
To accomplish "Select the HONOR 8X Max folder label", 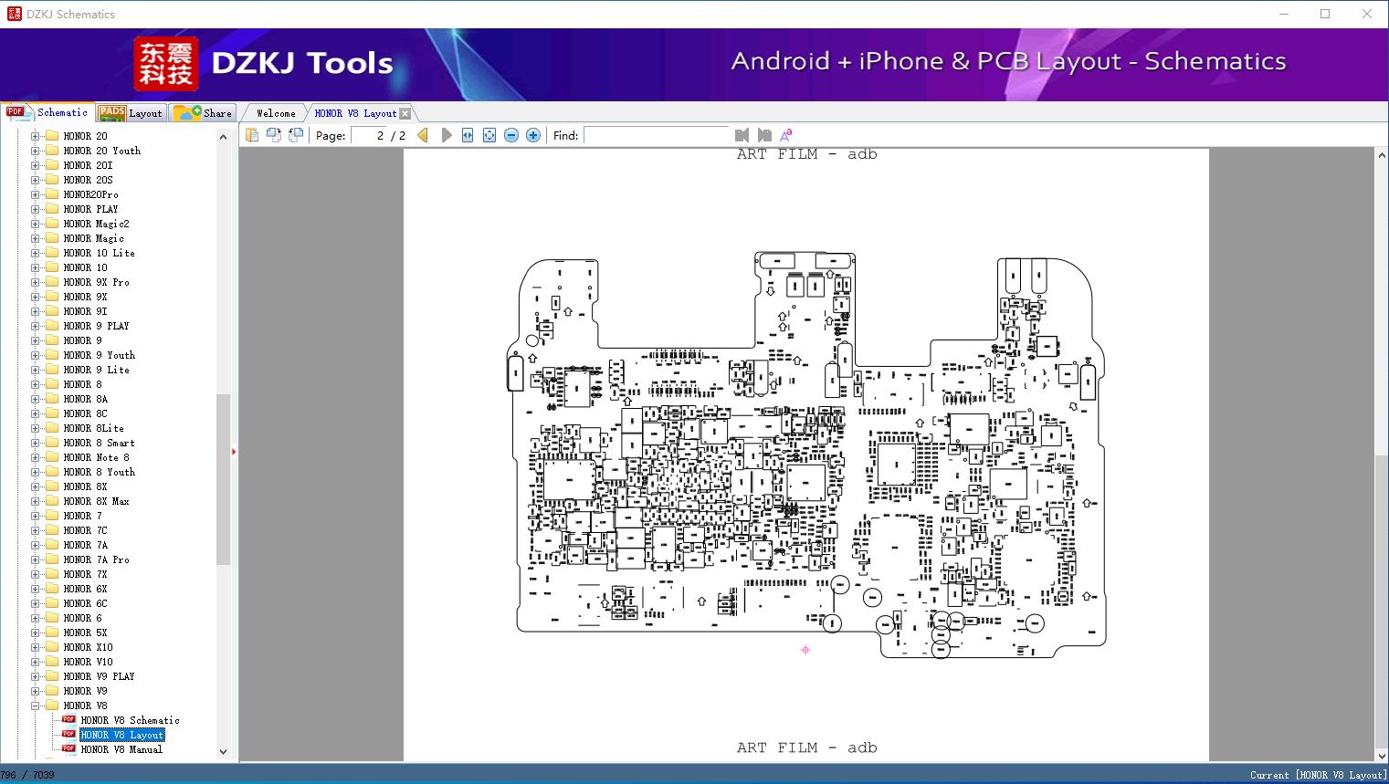I will (96, 501).
